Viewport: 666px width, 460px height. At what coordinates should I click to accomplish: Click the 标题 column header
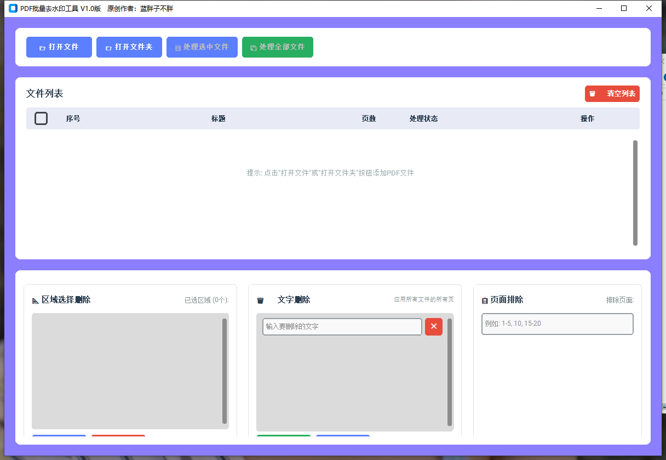[x=219, y=118]
